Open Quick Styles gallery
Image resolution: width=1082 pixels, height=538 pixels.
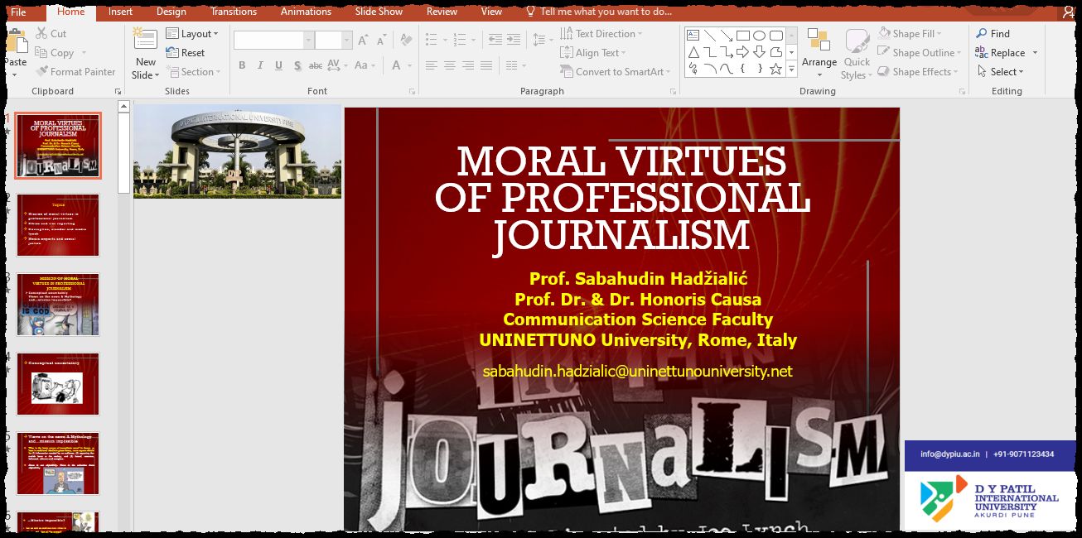tap(857, 54)
